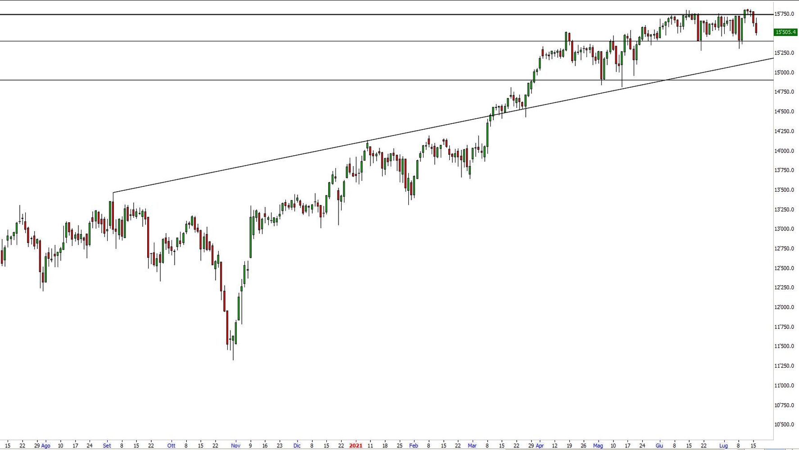Click the Nov label on the time axis

point(235,445)
